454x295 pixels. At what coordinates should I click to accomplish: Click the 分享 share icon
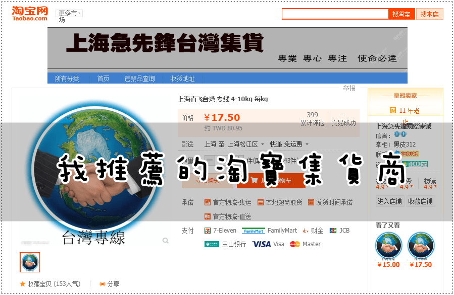click(x=102, y=283)
